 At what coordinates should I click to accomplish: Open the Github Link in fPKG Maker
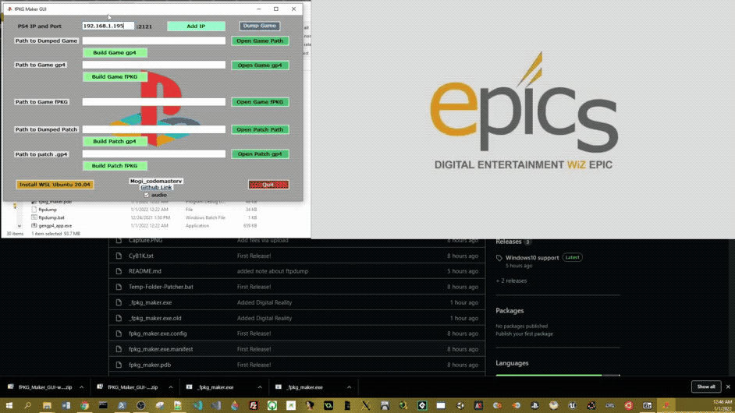coord(156,187)
